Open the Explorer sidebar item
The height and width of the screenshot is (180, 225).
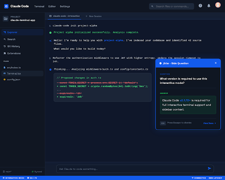[22, 32]
